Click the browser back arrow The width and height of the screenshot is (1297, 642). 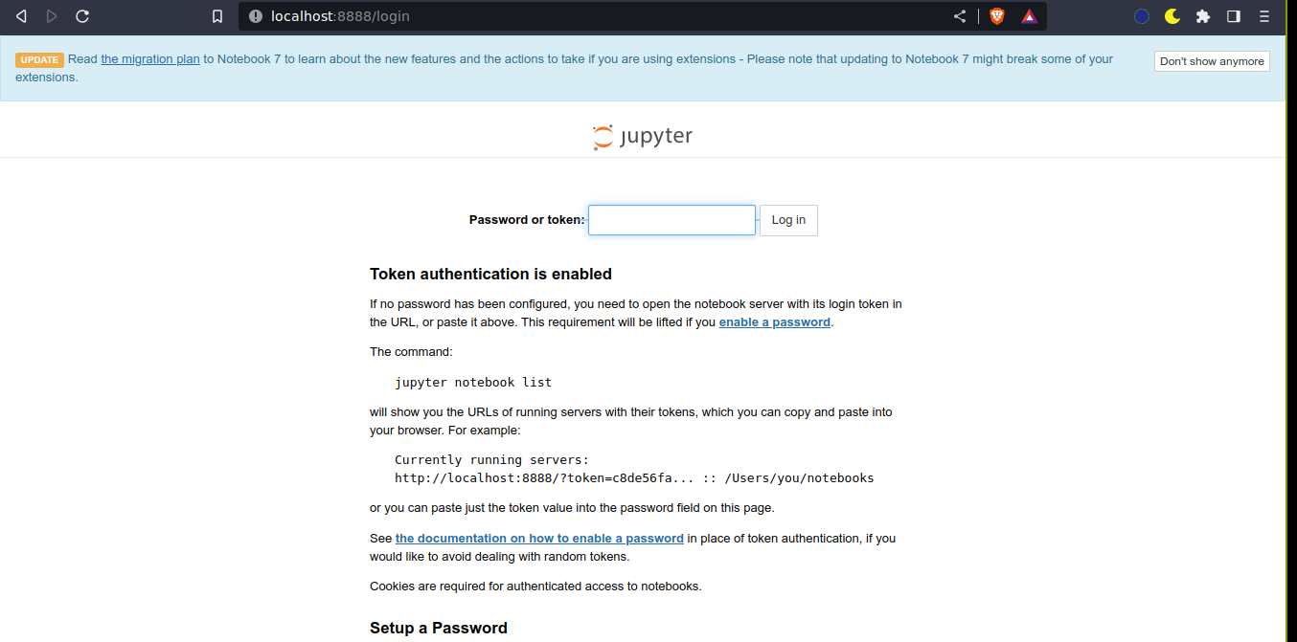click(21, 16)
